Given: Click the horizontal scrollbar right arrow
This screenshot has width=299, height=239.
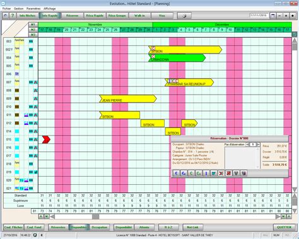Looking at the screenshot, I should pyautogui.click(x=278, y=216).
